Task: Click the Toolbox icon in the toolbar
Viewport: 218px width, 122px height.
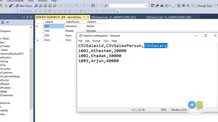Action: [162, 6]
